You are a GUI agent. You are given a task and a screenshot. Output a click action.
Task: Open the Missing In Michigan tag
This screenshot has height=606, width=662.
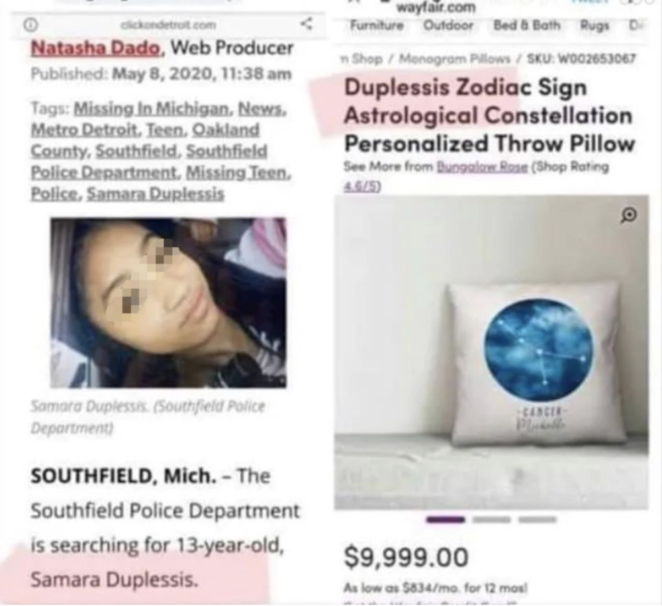(154, 109)
